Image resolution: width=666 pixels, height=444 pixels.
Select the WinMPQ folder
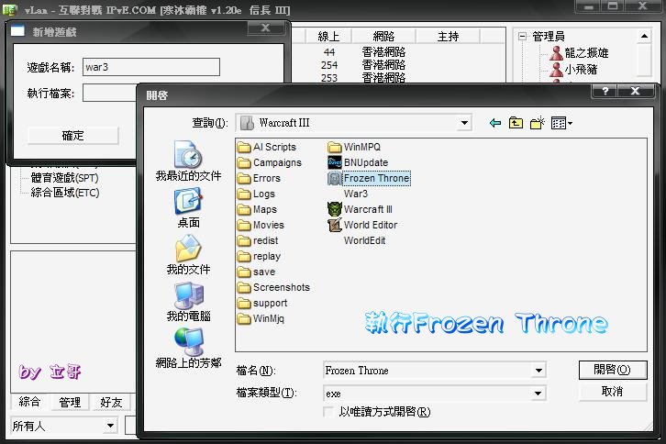point(354,147)
